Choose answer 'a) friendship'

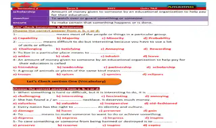tap(25, 67)
